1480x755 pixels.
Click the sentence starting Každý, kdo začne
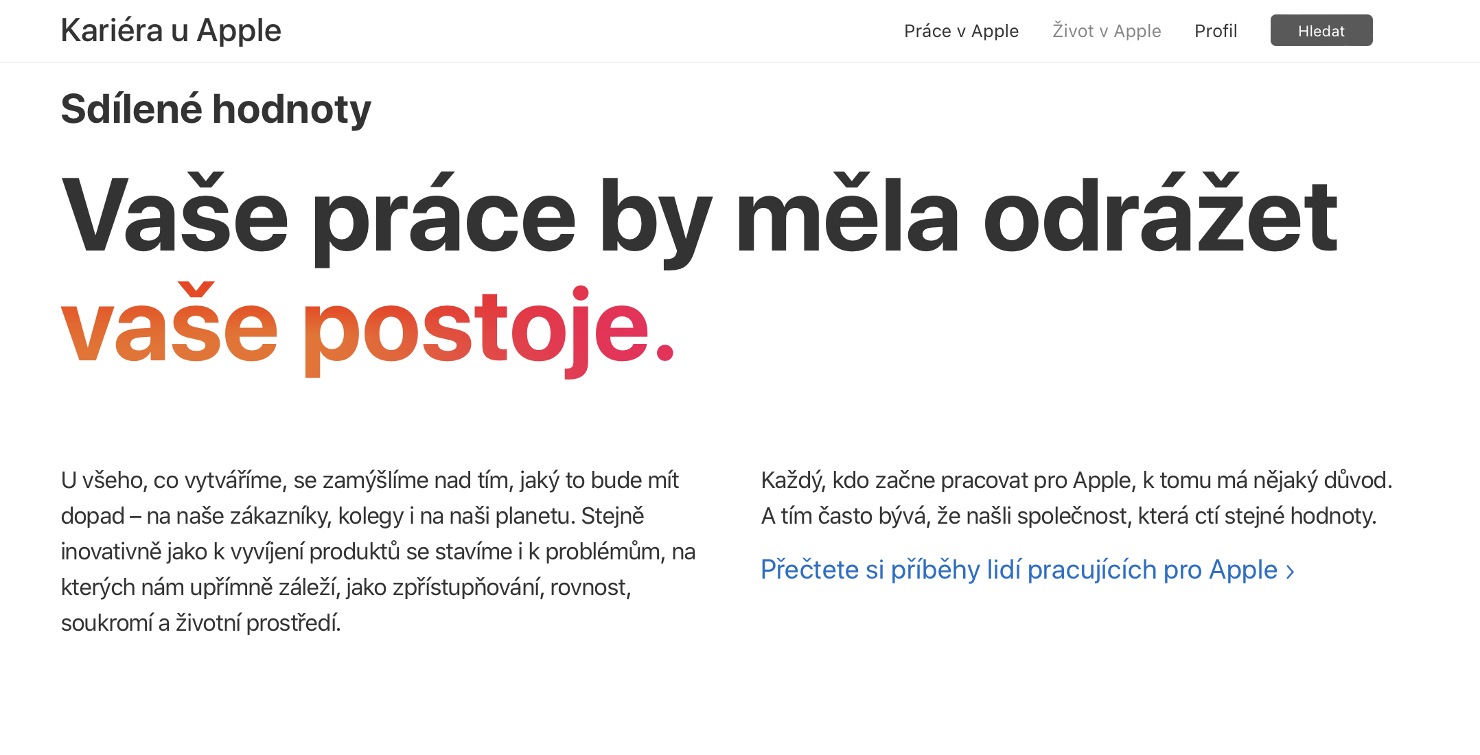pos(1076,480)
